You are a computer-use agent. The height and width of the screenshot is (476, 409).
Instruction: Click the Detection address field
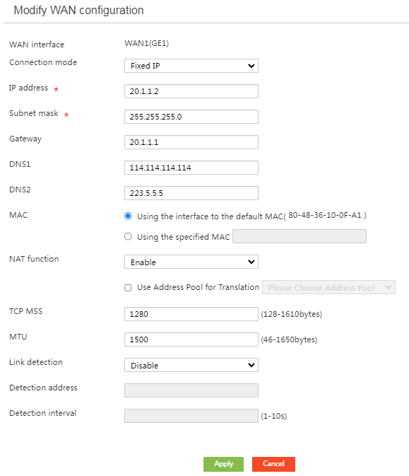click(191, 390)
